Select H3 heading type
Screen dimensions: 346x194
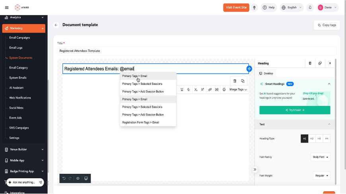(319, 139)
